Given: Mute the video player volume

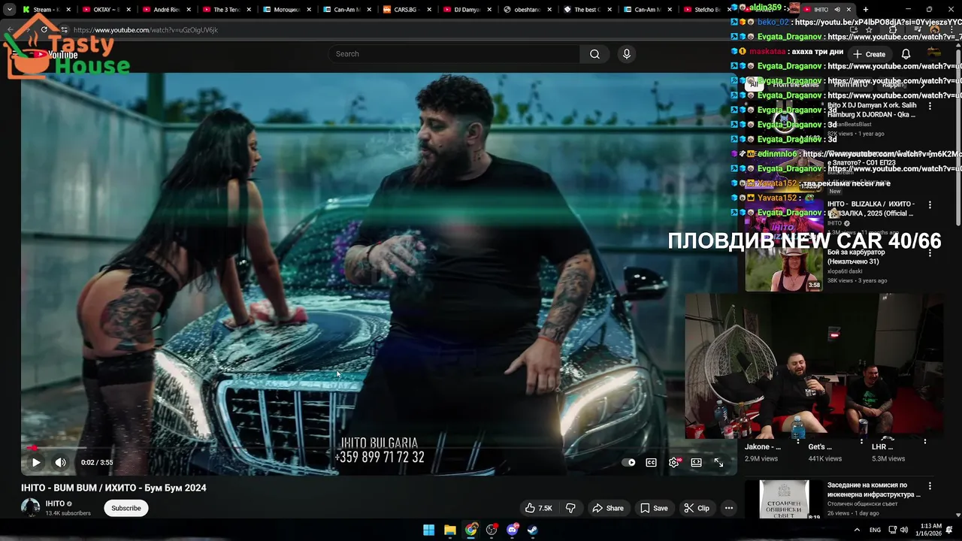Looking at the screenshot, I should pyautogui.click(x=60, y=462).
